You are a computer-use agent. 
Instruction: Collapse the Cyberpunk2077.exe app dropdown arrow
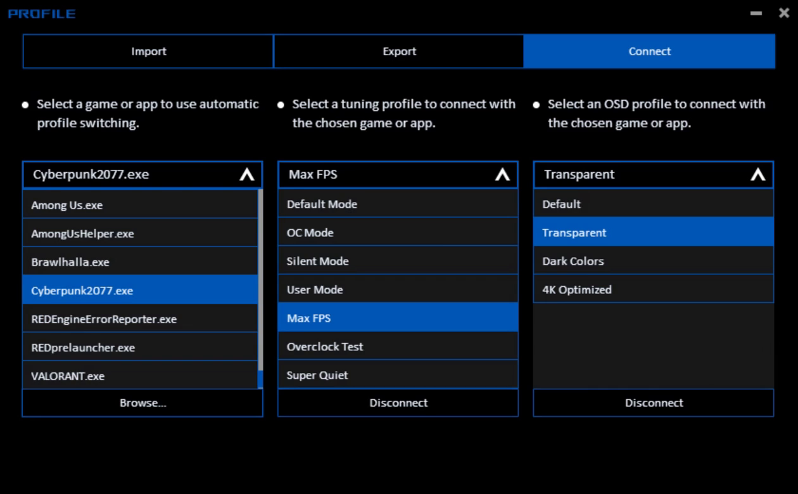pos(247,175)
